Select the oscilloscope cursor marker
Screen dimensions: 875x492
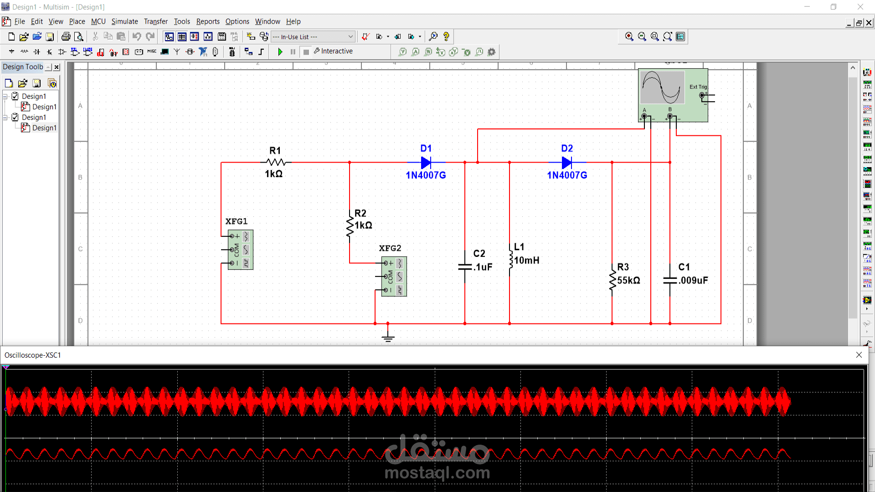(6, 367)
